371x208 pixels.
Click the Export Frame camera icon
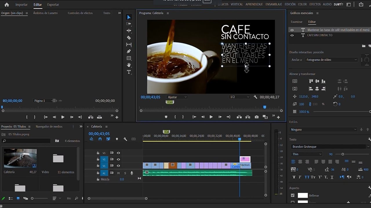click(257, 117)
